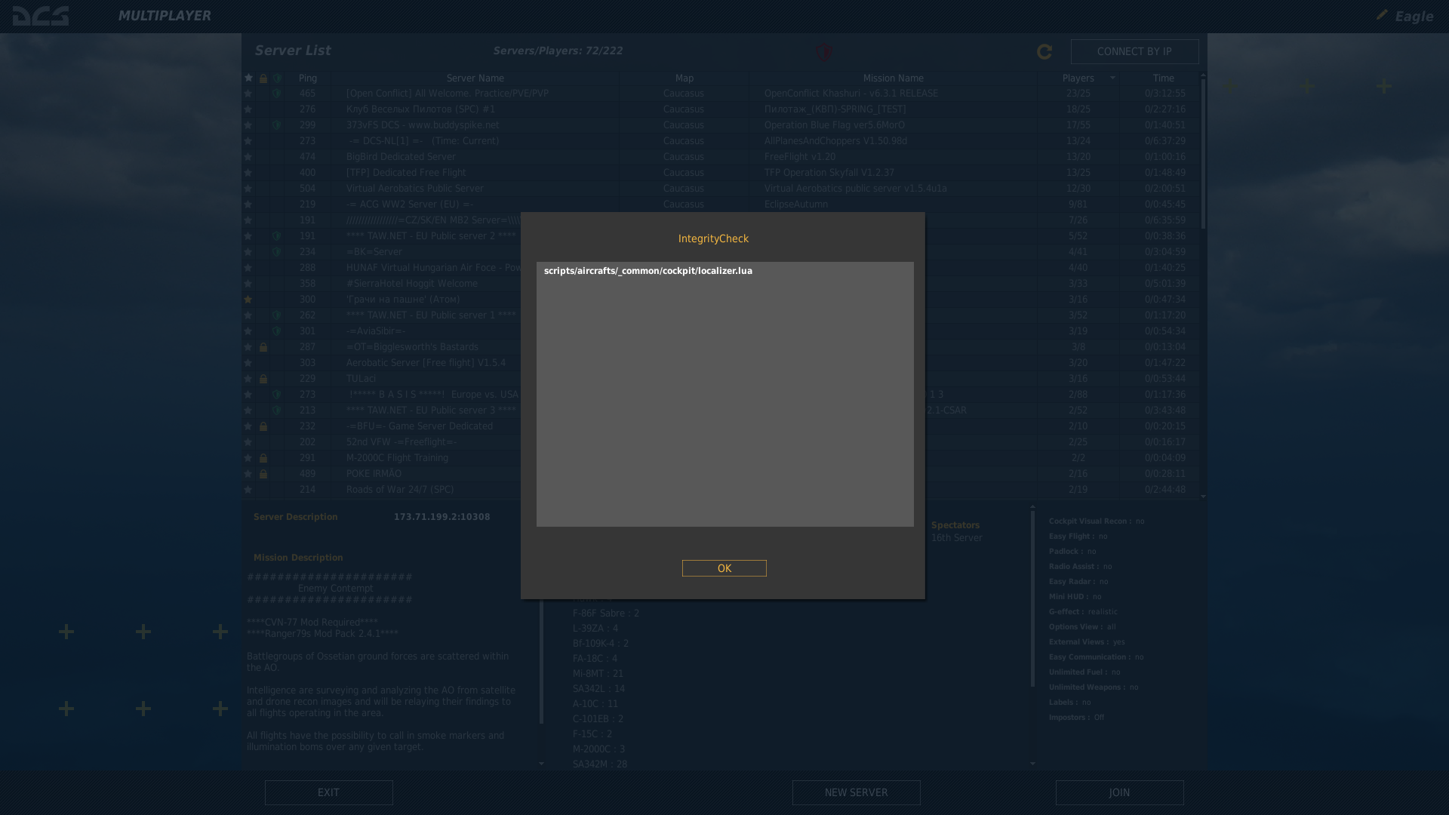The height and width of the screenshot is (815, 1449).
Task: Select #SierraHotel Hoggit Welcome server
Action: (x=411, y=284)
